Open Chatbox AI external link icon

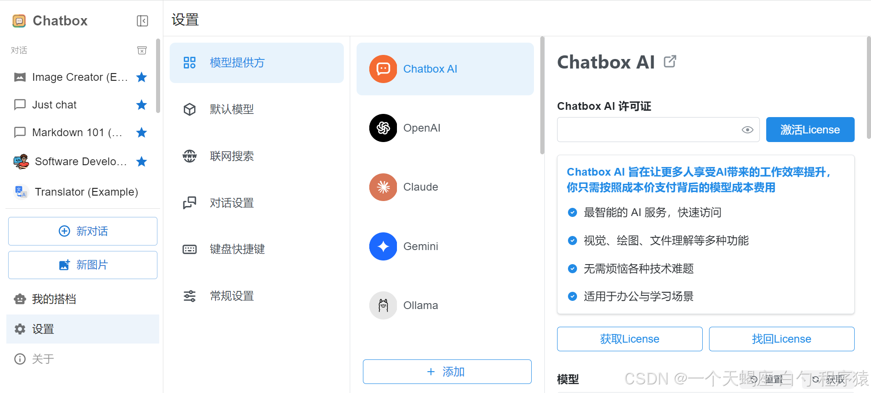[x=670, y=61]
